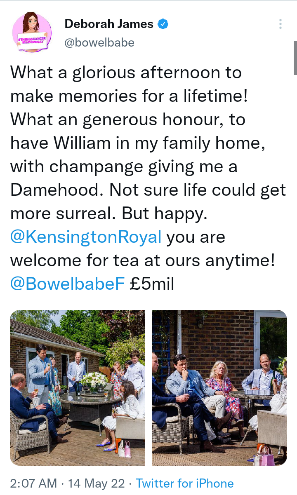Click the Deborah James display name
Viewport: 297px width, 495px height.
tap(109, 24)
